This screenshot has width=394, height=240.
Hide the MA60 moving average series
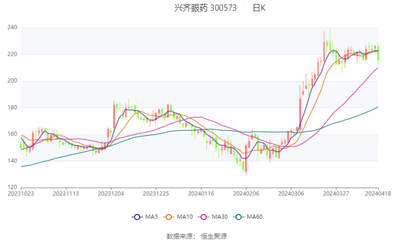248,217
